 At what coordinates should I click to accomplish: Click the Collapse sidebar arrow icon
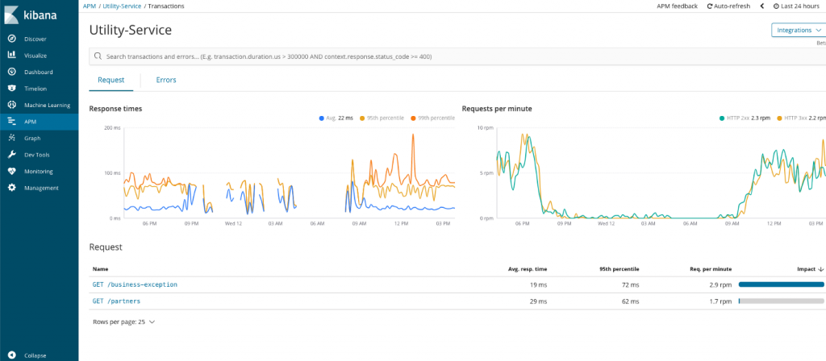pyautogui.click(x=11, y=355)
